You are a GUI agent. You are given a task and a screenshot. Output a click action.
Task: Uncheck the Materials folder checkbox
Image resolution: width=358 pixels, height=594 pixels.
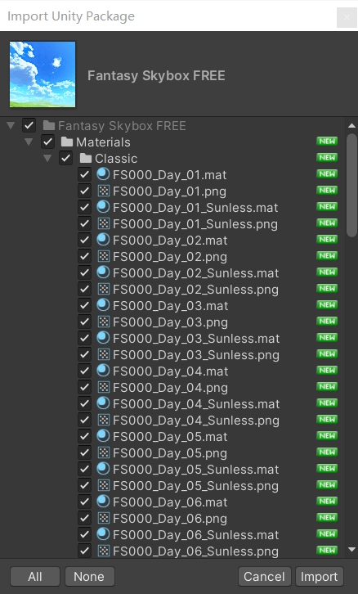coord(47,142)
